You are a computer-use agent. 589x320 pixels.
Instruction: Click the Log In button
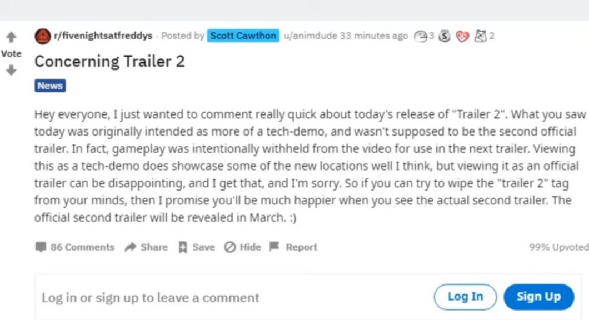coord(465,297)
